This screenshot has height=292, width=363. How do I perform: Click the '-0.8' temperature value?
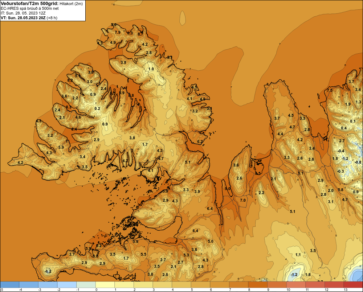[358, 162]
